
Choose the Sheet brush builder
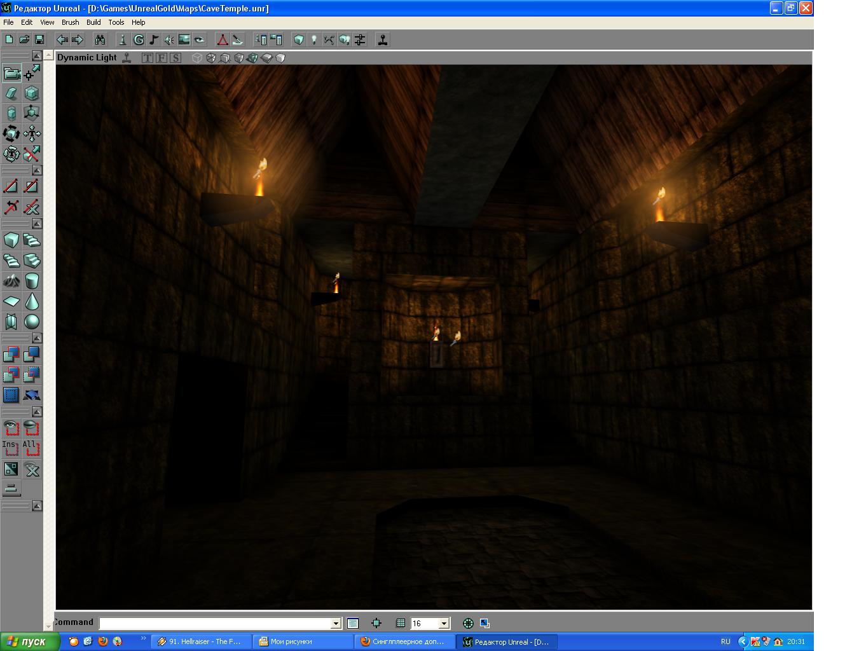pos(11,301)
